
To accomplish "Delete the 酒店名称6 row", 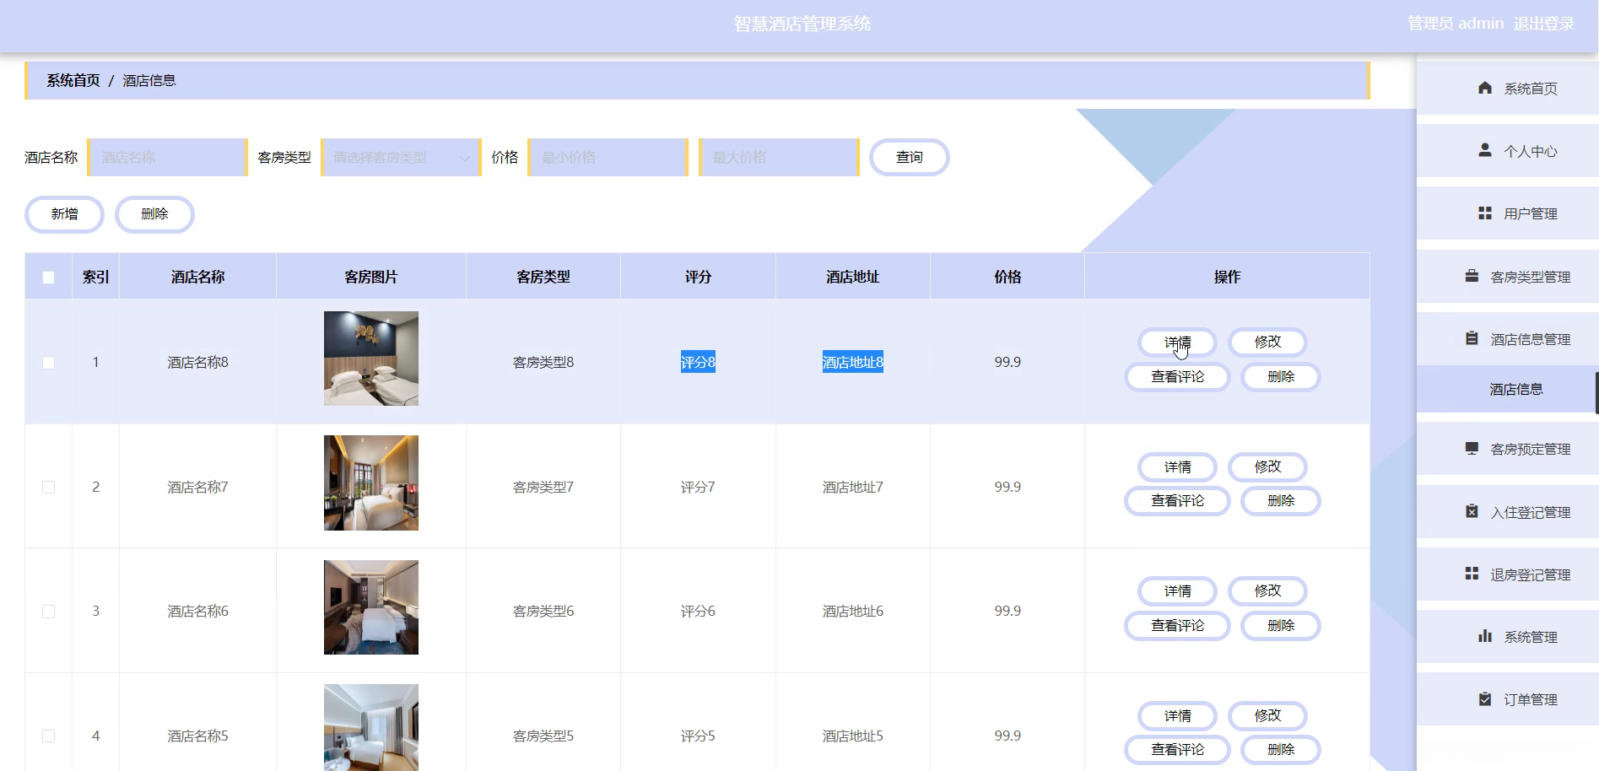I will (x=1281, y=626).
